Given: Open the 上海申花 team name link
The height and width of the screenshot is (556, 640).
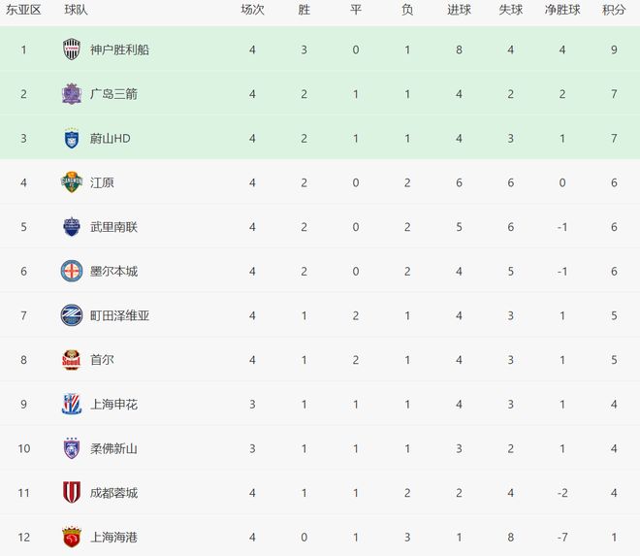Looking at the screenshot, I should click(x=113, y=404).
